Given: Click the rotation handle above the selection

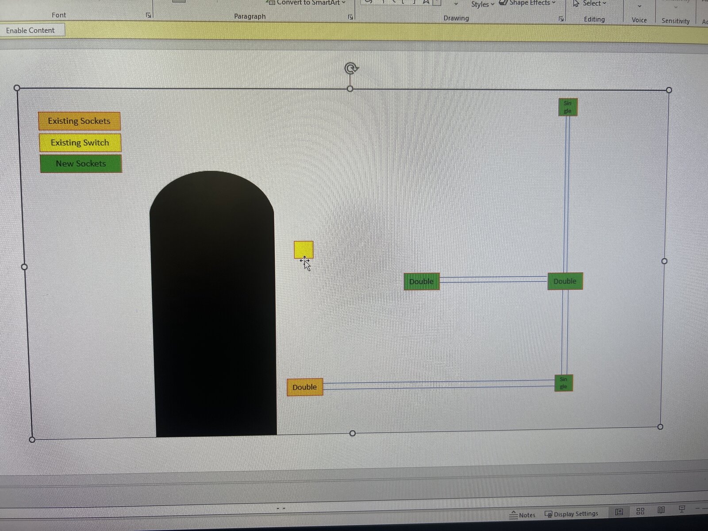Looking at the screenshot, I should (351, 69).
